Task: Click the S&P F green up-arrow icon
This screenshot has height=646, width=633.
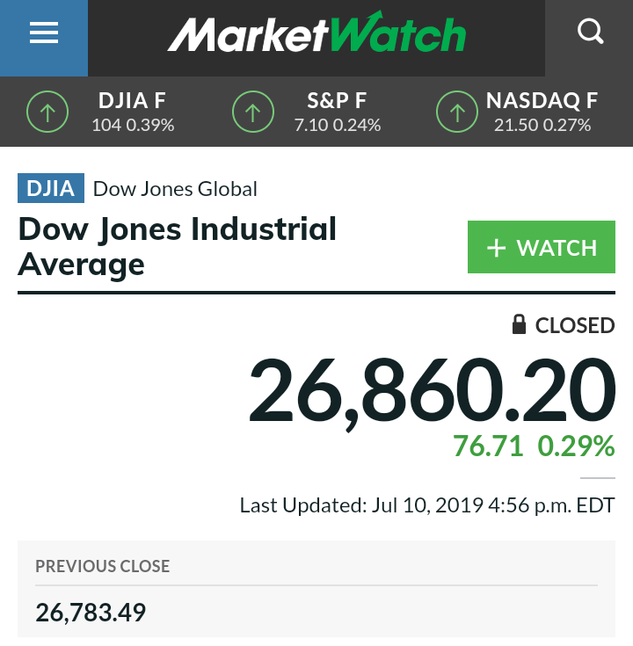Action: (253, 112)
